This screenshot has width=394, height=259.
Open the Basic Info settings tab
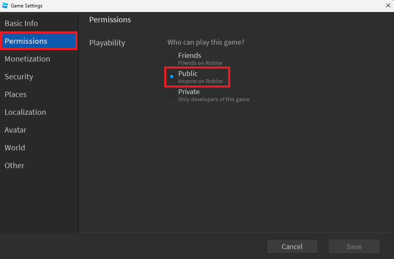[21, 24]
